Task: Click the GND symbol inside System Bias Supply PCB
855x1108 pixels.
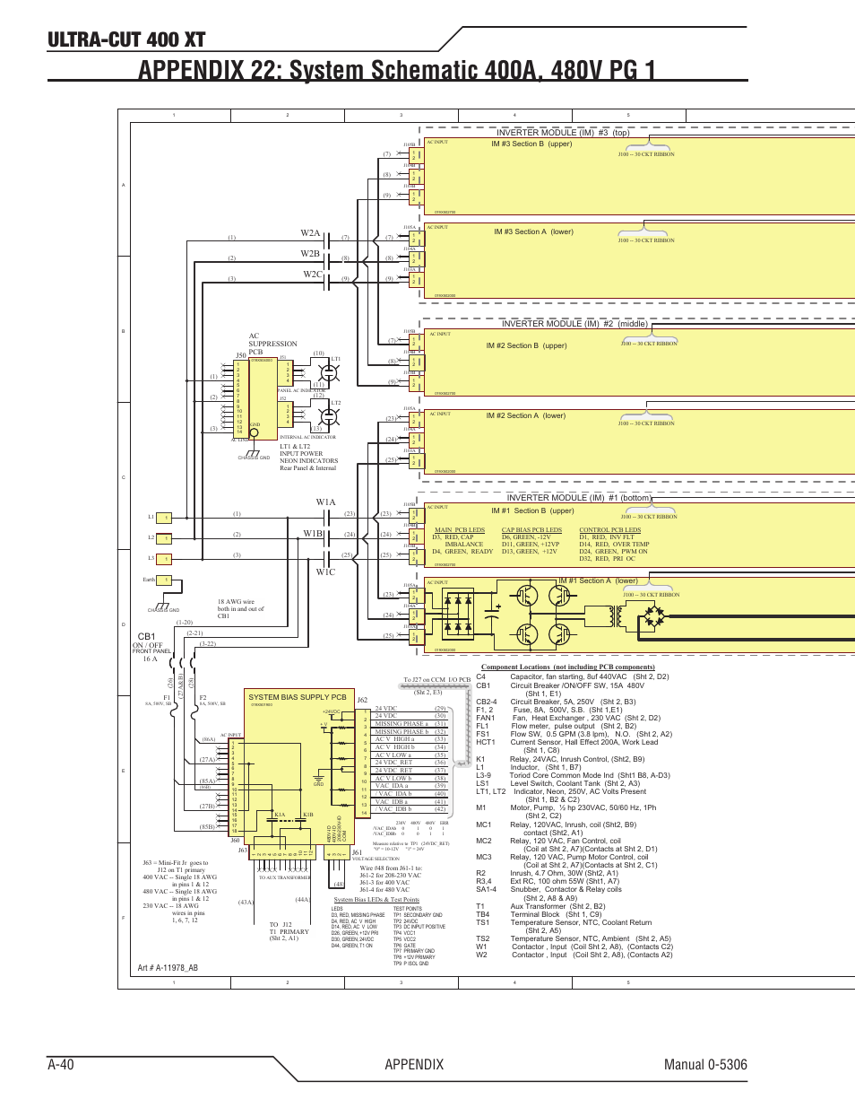Action: tap(318, 779)
